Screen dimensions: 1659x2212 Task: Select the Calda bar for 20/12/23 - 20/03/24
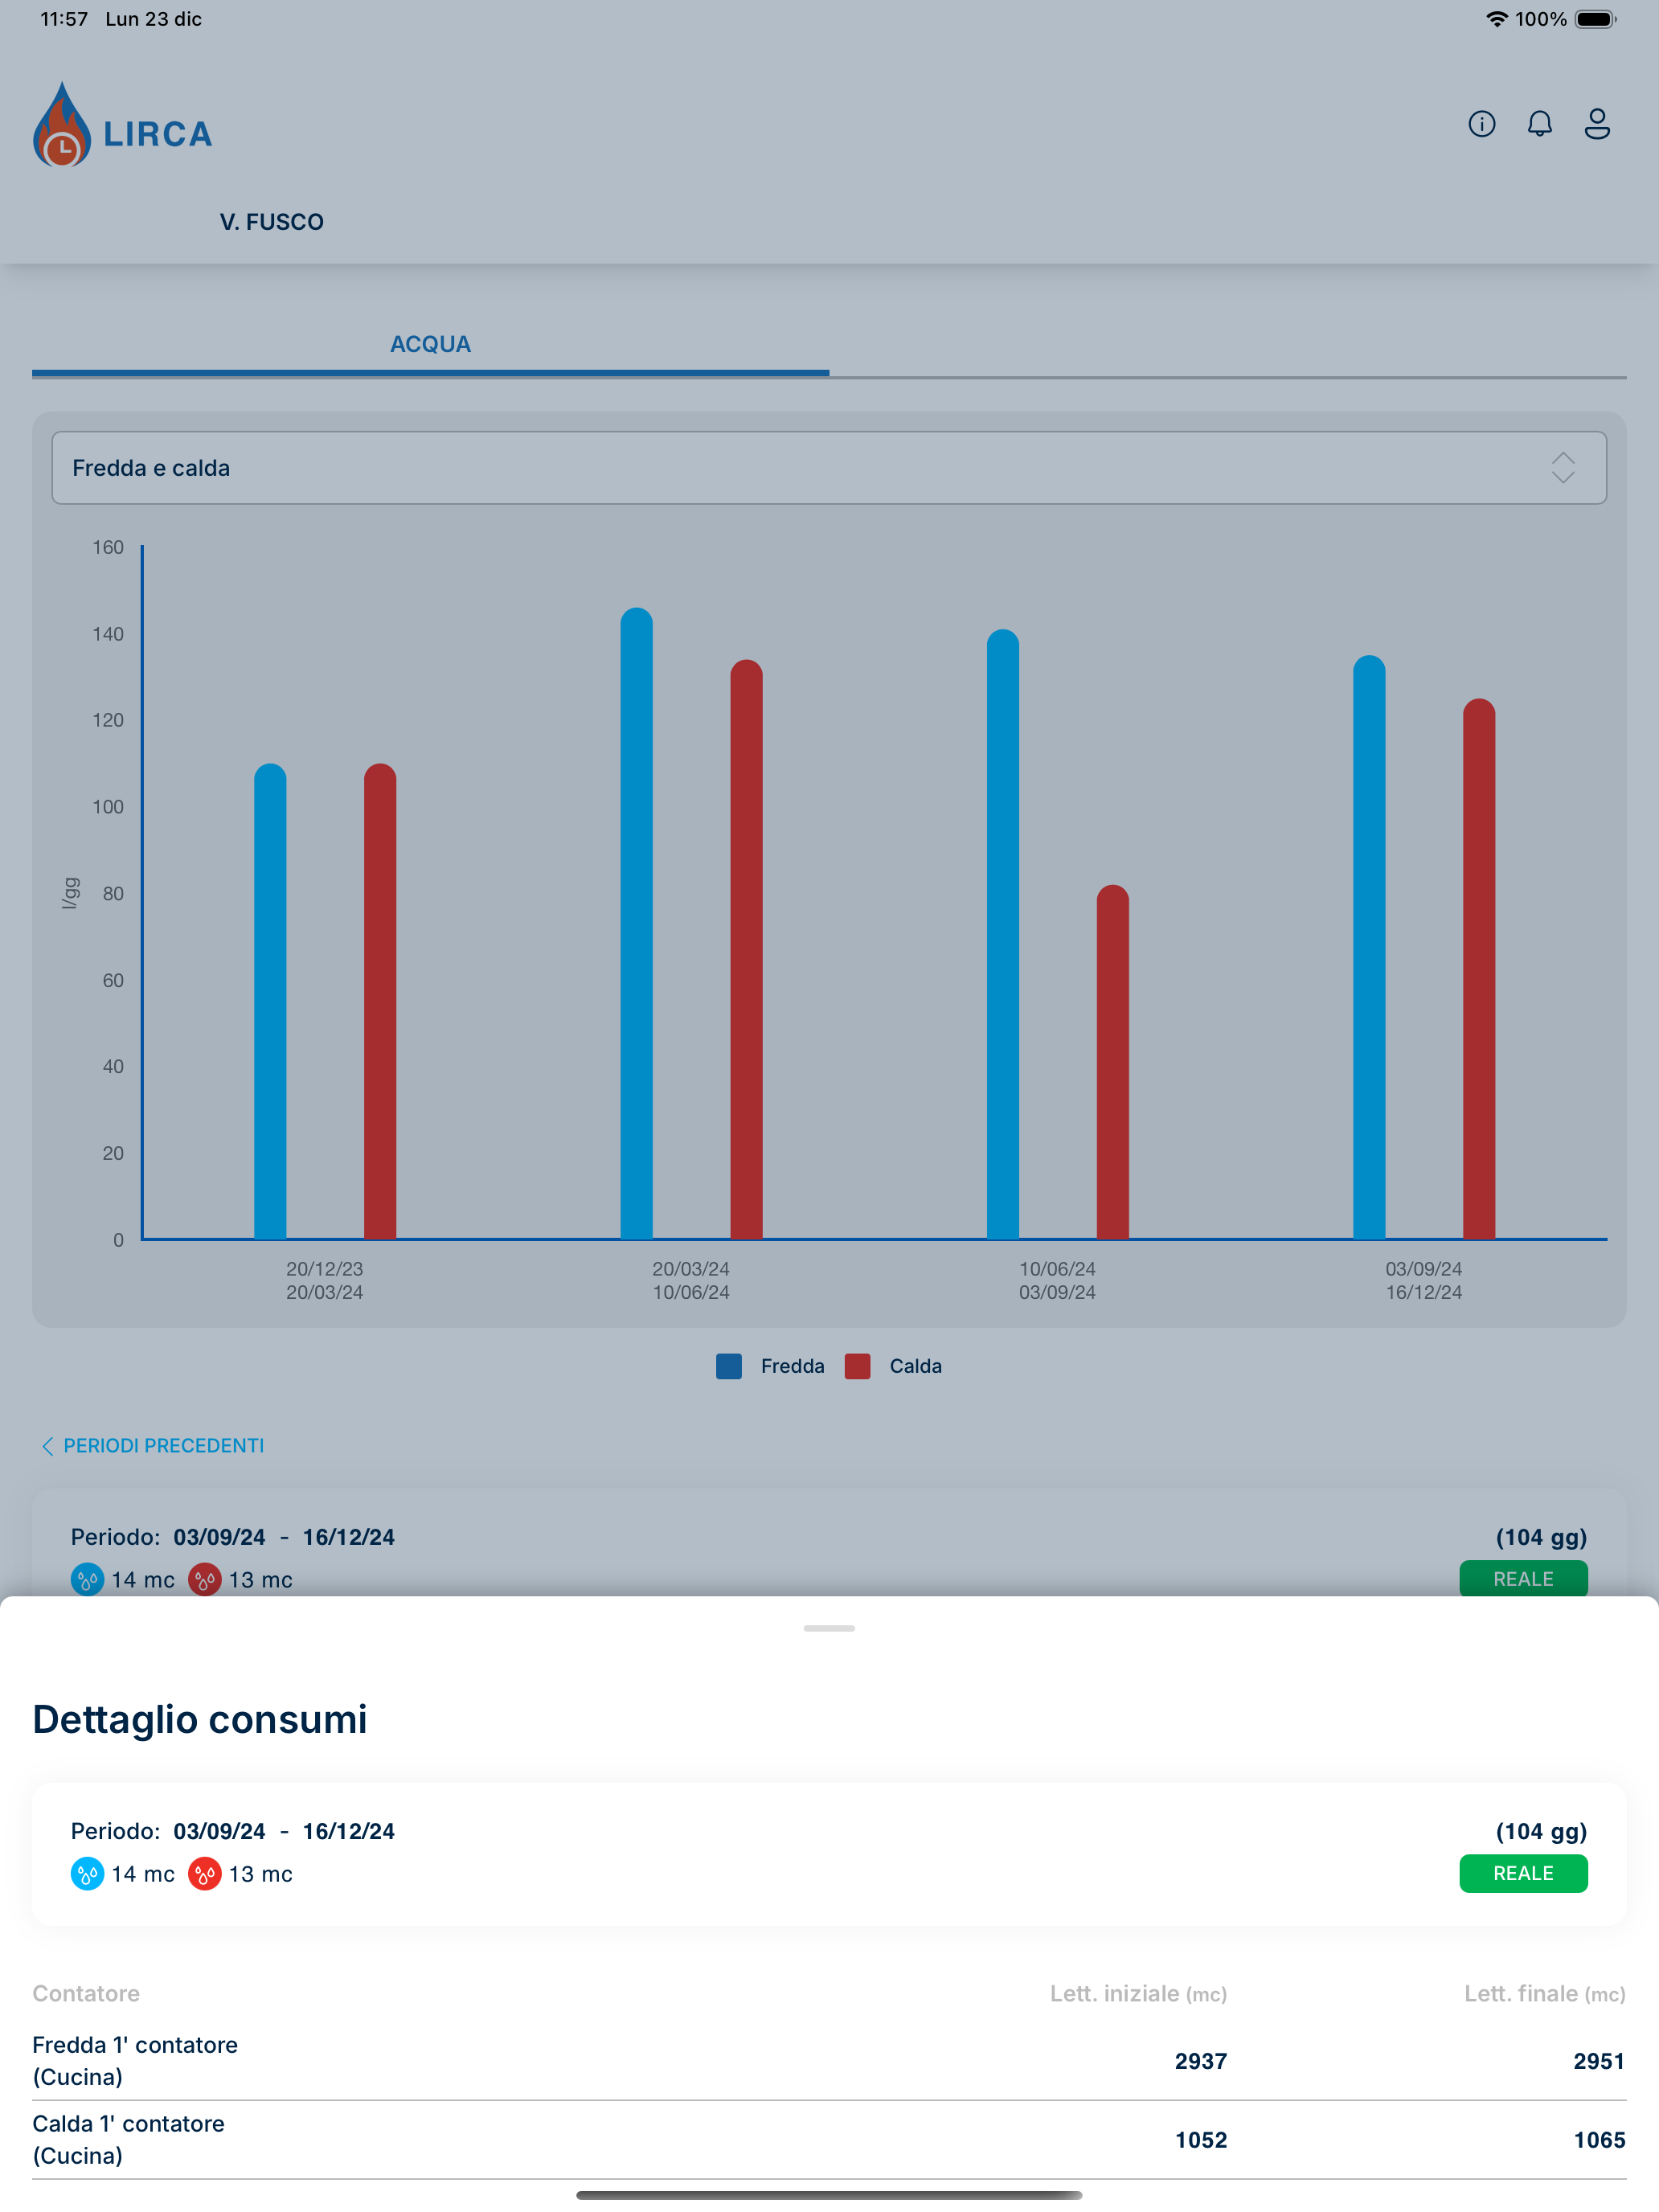pos(380,1001)
